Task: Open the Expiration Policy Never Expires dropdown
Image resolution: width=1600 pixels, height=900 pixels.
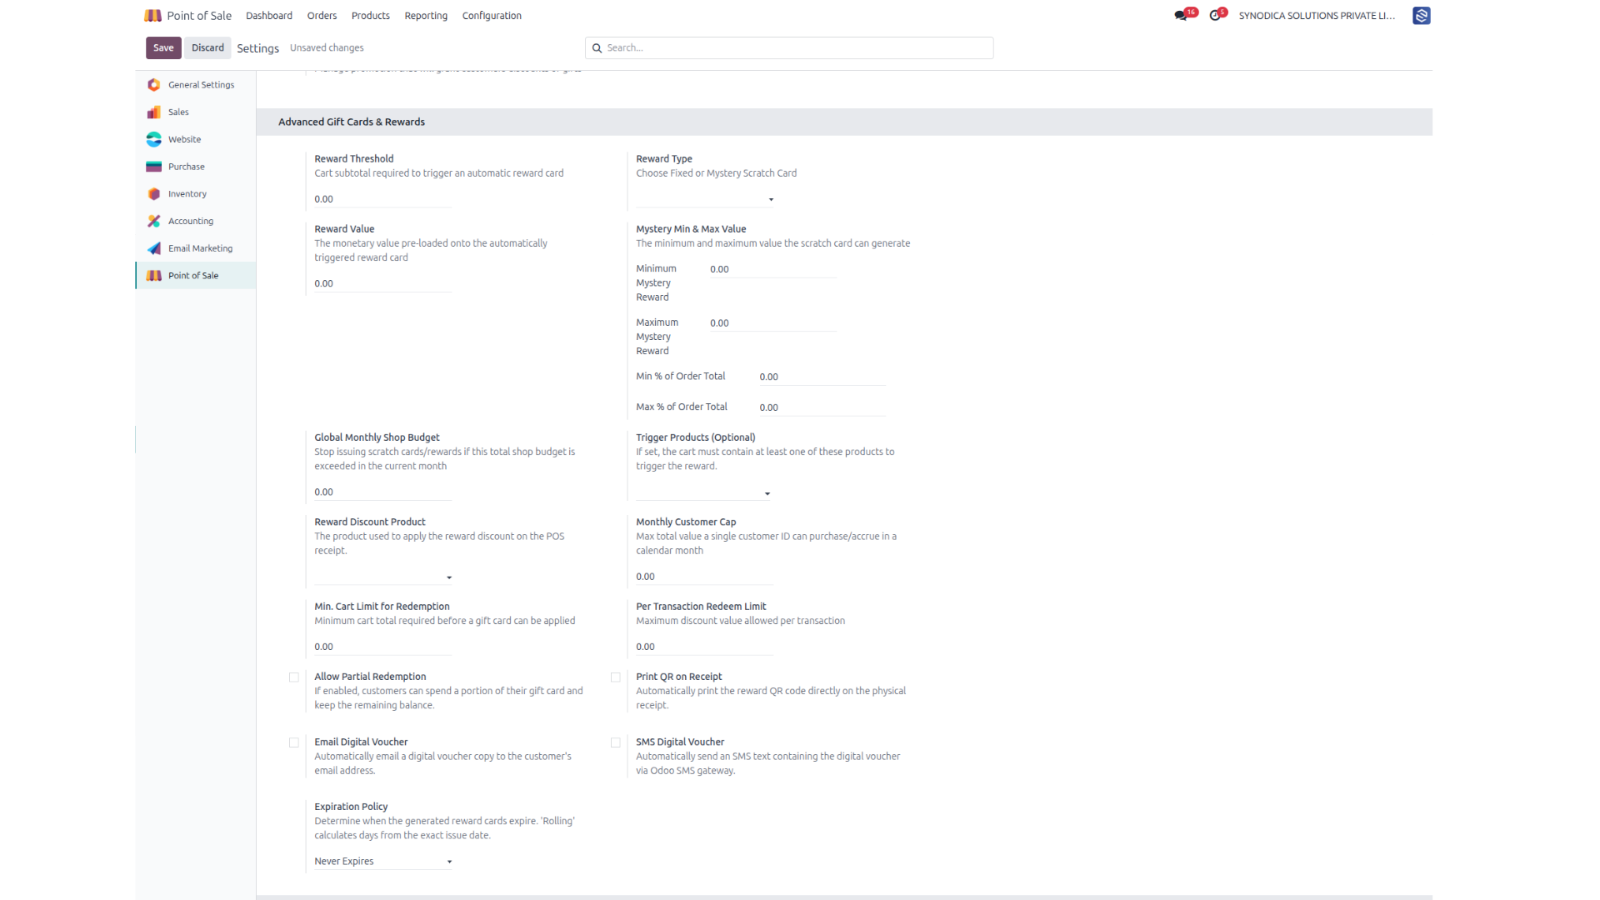Action: 383,862
